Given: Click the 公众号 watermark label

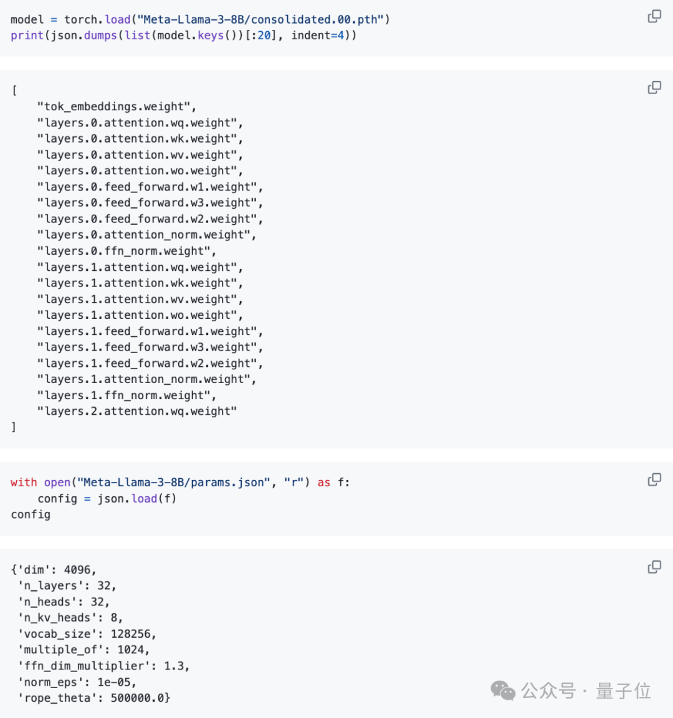Looking at the screenshot, I should point(548,691).
